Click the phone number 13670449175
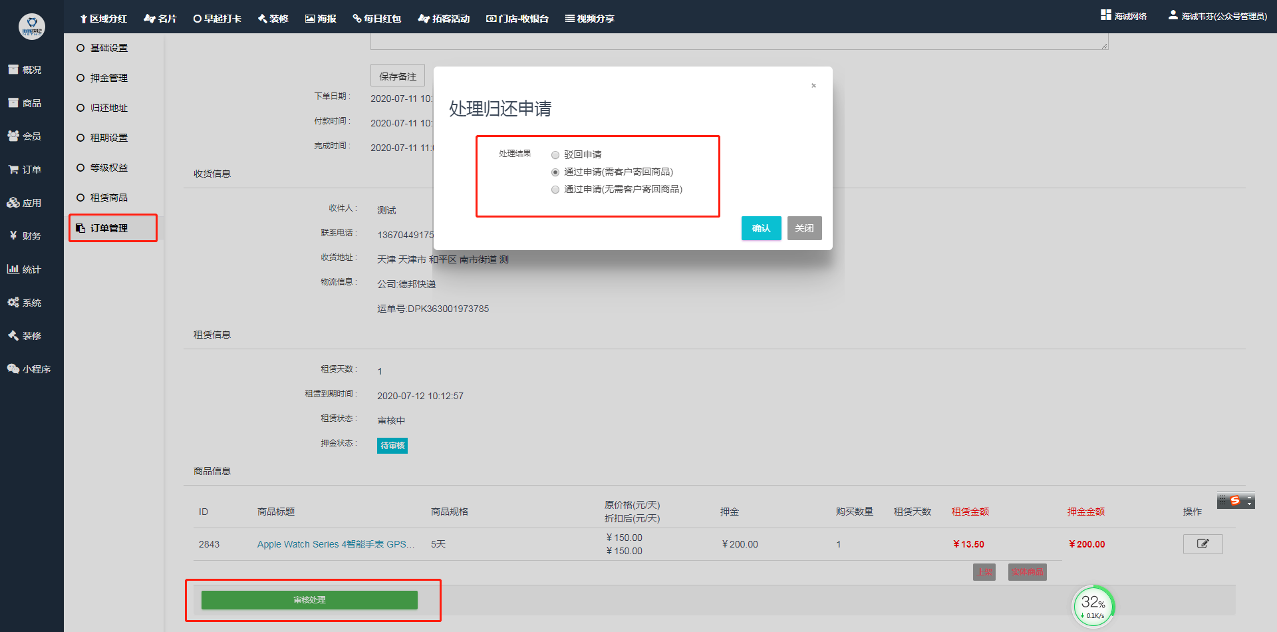The image size is (1277, 632). point(406,235)
